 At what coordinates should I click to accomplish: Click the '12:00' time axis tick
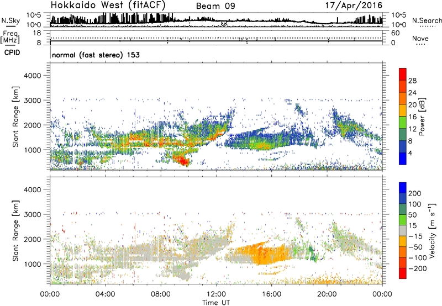[x=216, y=294]
